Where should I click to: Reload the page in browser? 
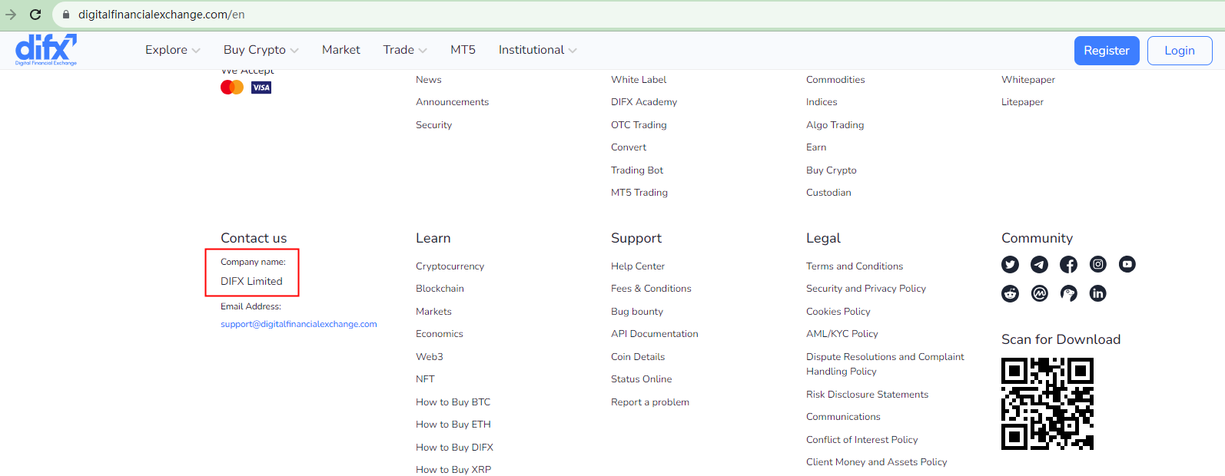pyautogui.click(x=35, y=15)
